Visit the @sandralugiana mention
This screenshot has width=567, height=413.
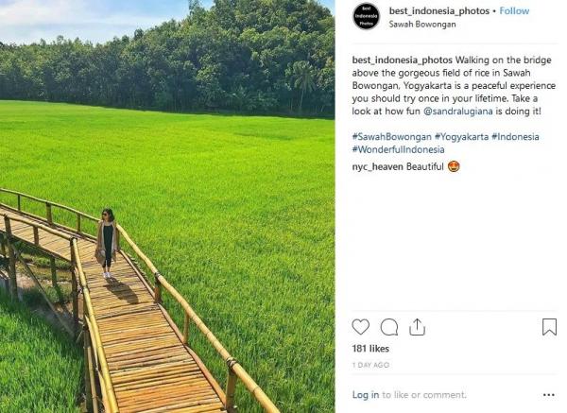tap(460, 110)
